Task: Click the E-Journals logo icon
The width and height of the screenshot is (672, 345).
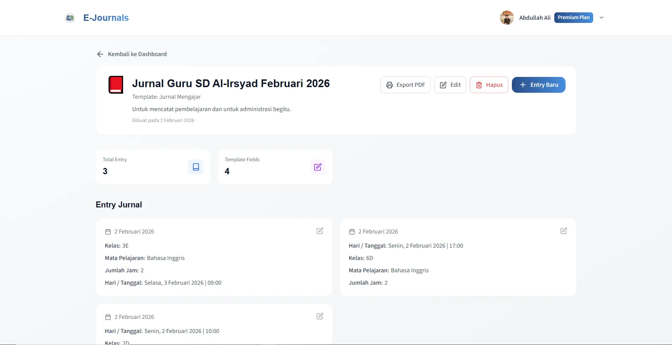Action: pyautogui.click(x=70, y=18)
